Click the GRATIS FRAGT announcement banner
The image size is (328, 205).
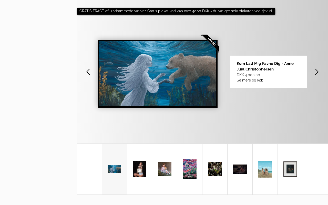pyautogui.click(x=176, y=11)
